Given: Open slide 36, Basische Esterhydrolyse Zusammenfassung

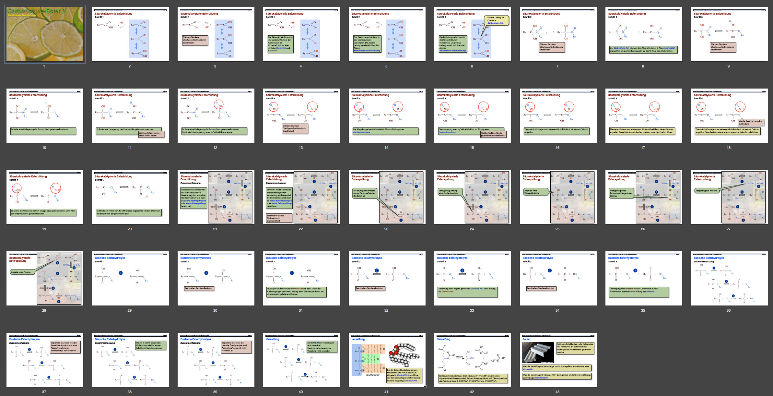Looking at the screenshot, I should tap(729, 278).
